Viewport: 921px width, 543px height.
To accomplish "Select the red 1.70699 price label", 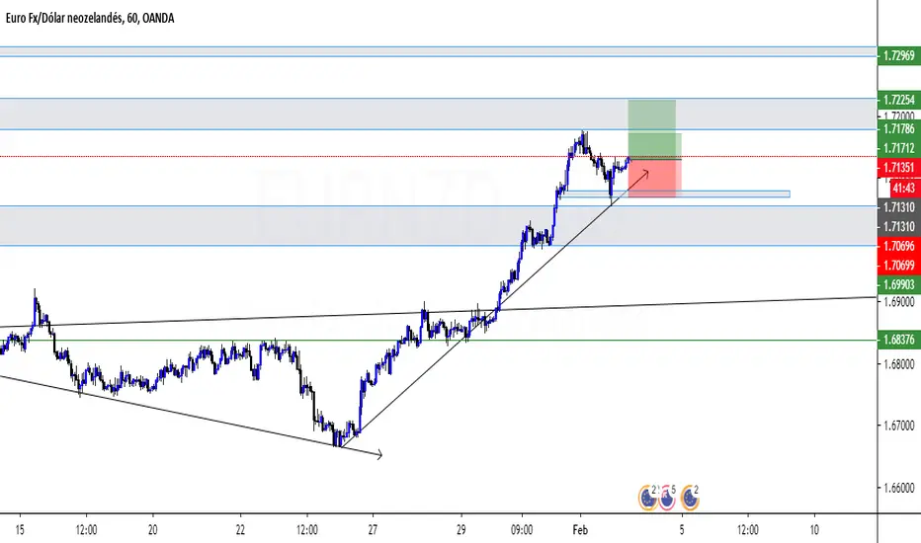I will (898, 266).
